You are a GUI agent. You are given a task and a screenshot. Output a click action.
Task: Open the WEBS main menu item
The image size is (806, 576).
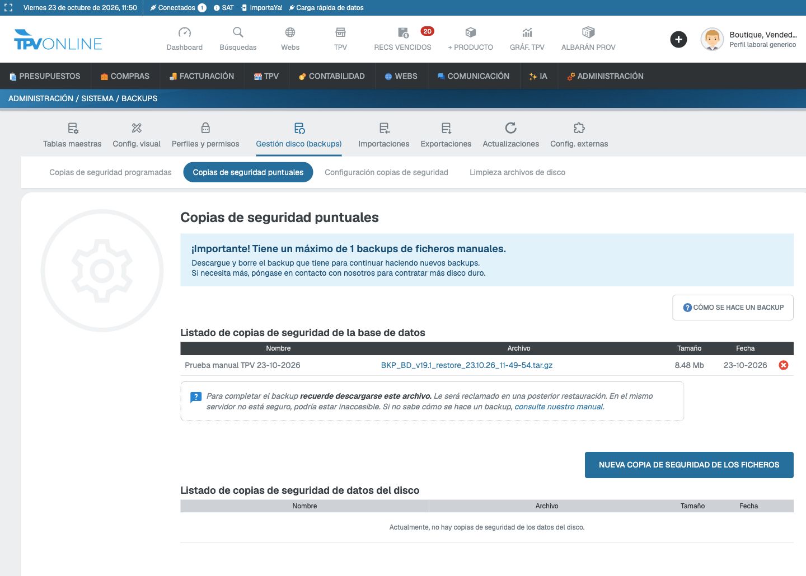[x=401, y=76]
